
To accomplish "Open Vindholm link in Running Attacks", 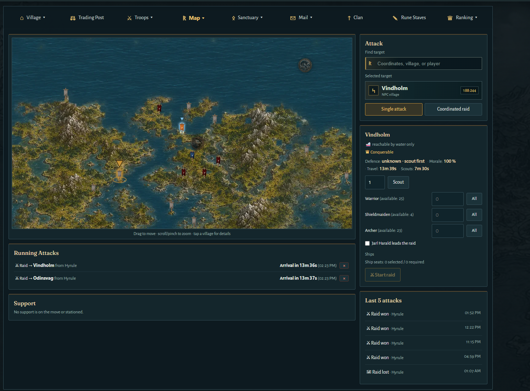I will tap(44, 266).
